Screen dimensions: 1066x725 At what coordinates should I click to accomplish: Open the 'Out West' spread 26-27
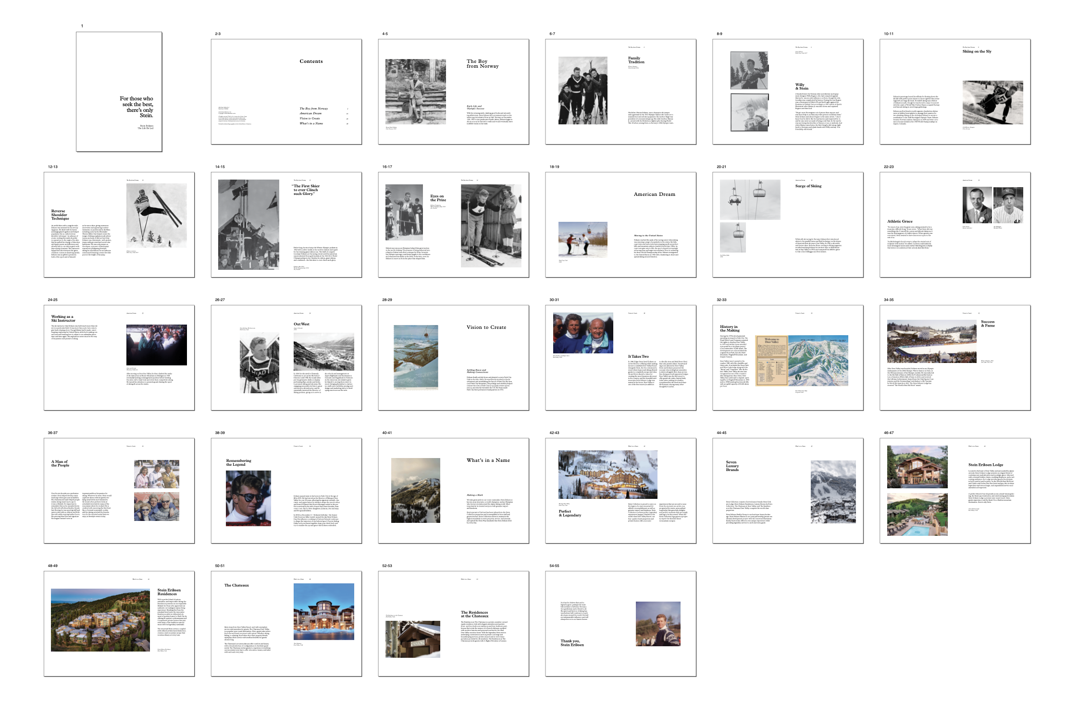click(x=286, y=358)
